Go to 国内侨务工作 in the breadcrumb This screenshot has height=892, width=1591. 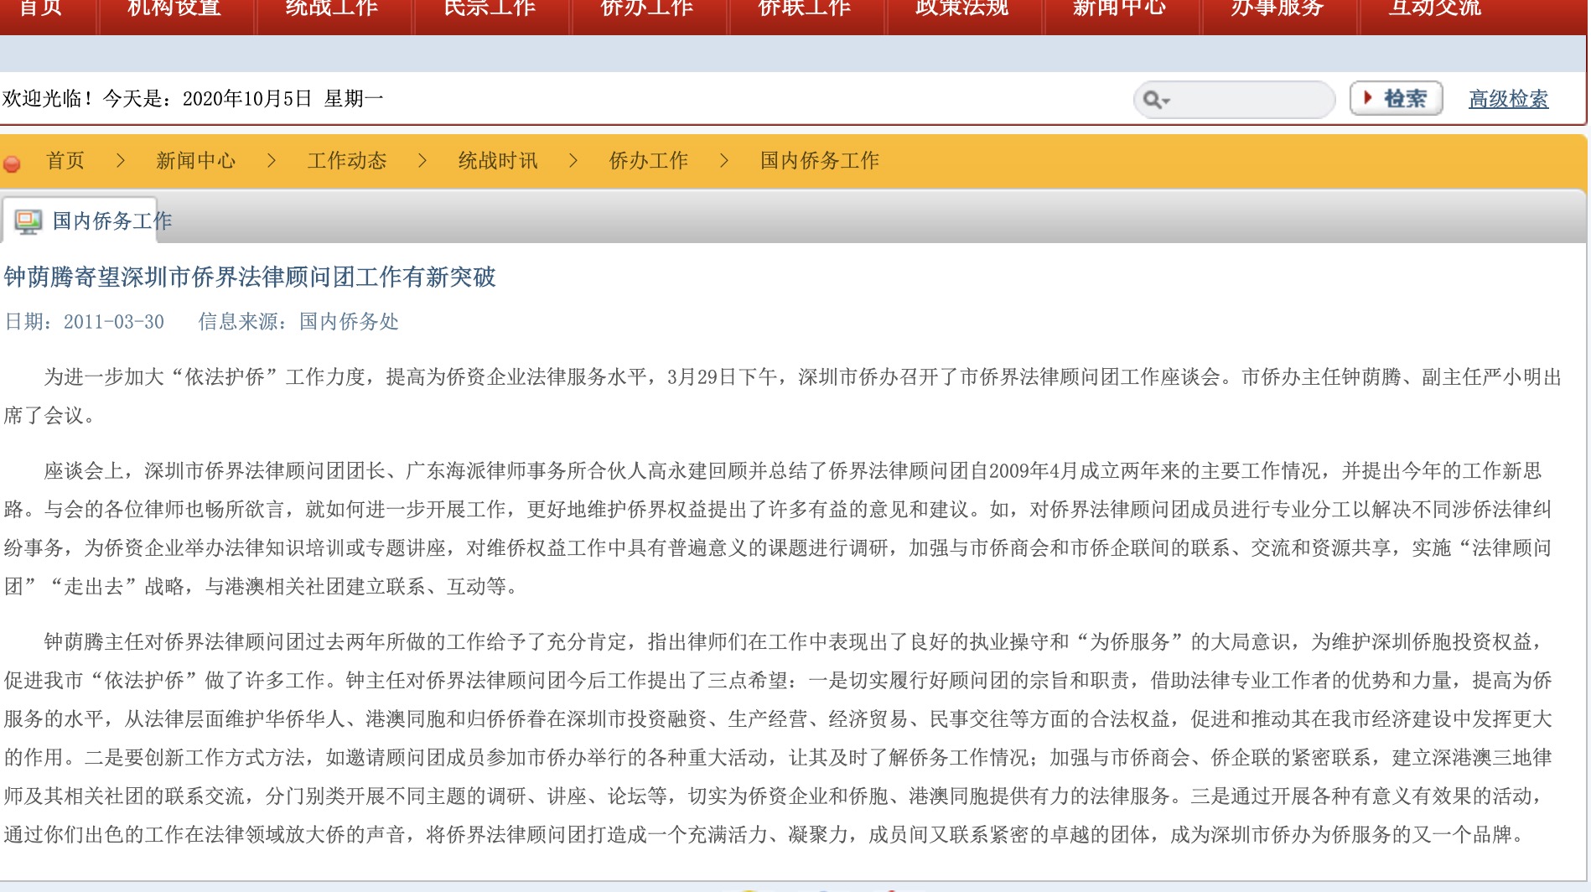(820, 160)
